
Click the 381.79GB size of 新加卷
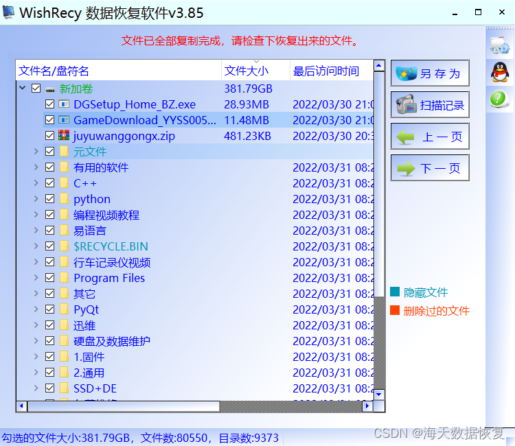click(249, 89)
